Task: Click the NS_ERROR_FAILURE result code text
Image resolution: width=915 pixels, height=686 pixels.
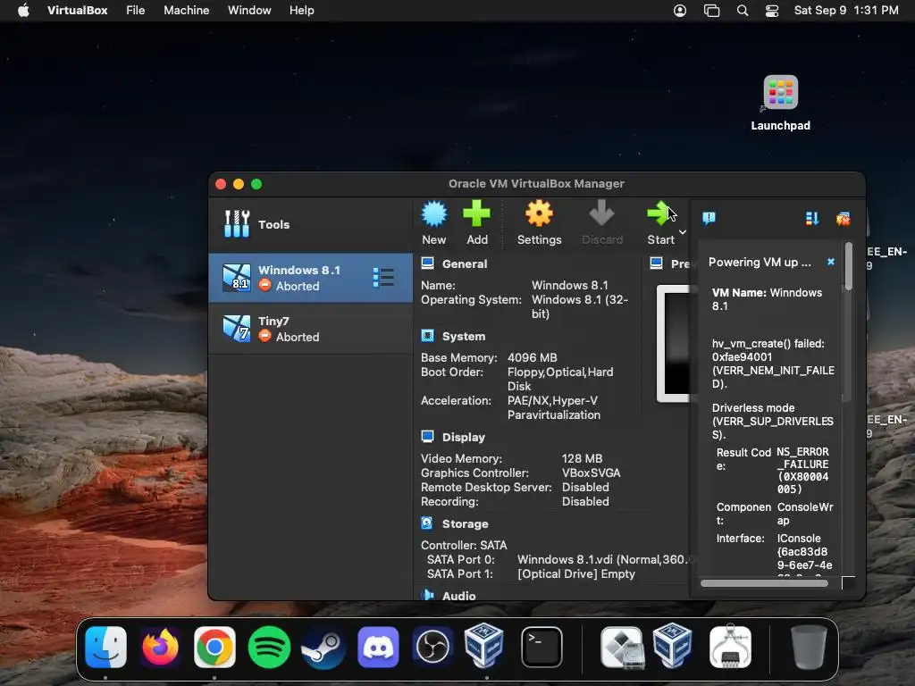Action: pyautogui.click(x=803, y=470)
